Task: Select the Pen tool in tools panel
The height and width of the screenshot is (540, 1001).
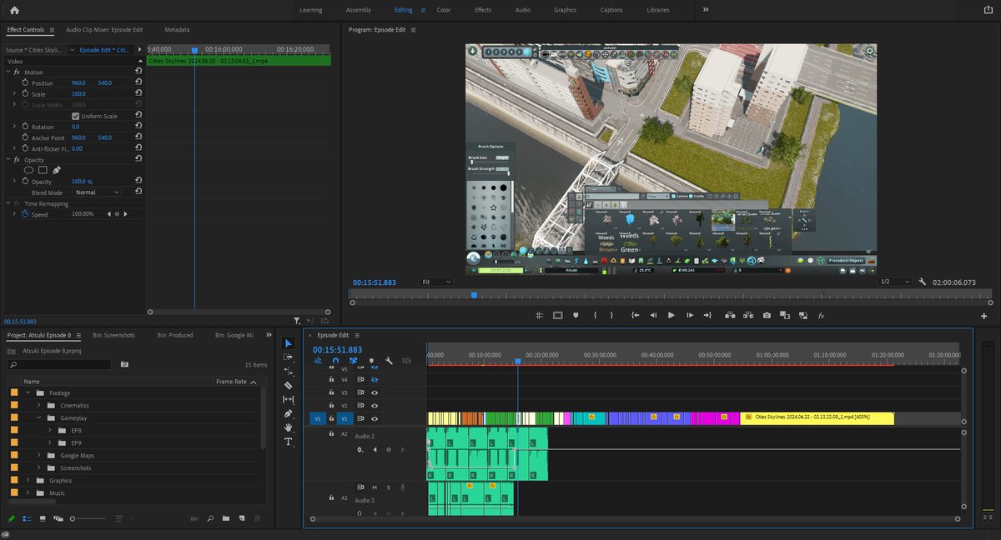Action: [289, 413]
